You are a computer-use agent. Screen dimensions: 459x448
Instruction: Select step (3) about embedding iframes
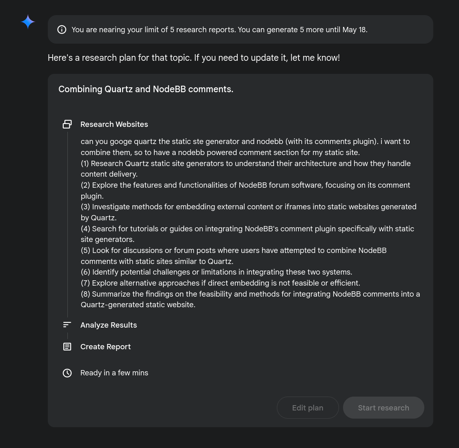[249, 212]
